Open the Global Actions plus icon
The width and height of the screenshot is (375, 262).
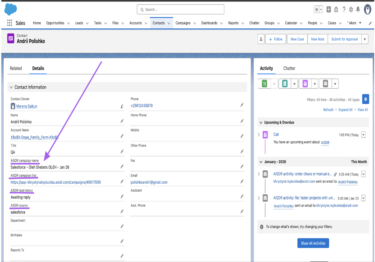click(329, 9)
